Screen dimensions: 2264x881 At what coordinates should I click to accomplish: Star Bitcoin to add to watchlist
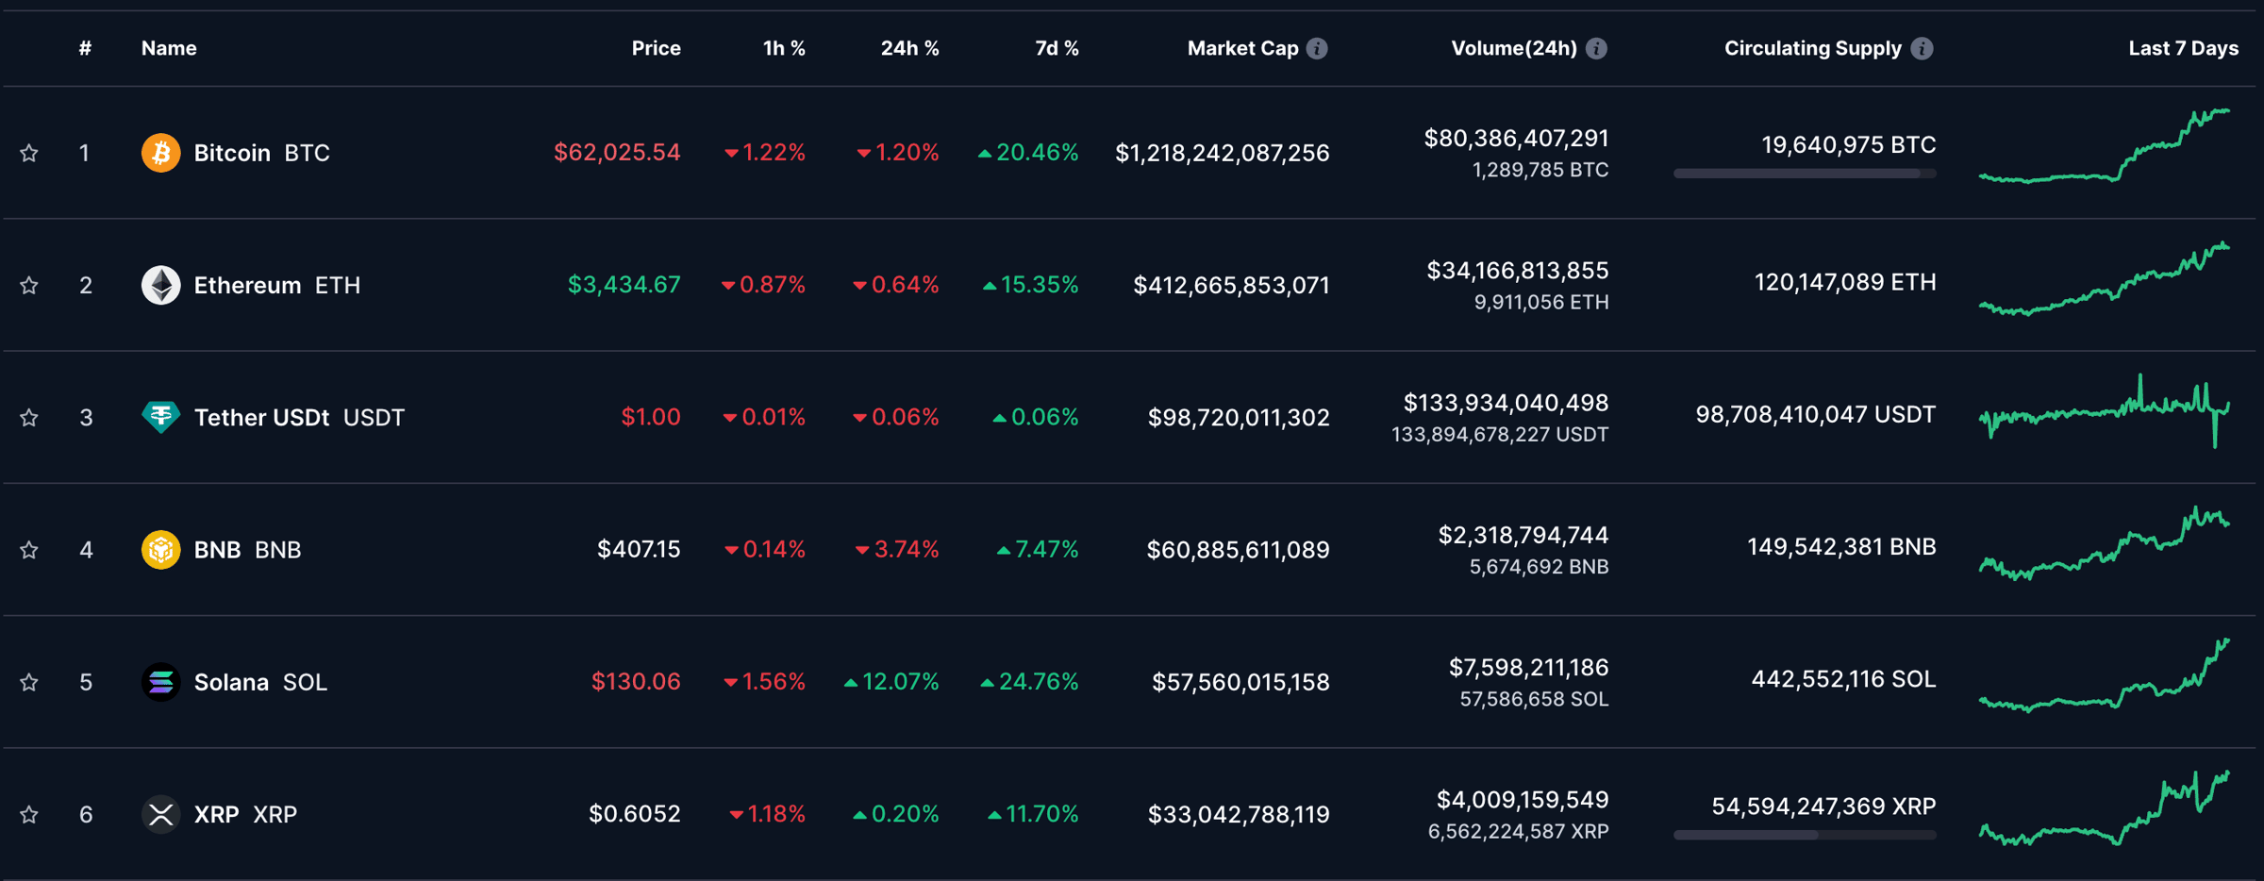pyautogui.click(x=29, y=153)
